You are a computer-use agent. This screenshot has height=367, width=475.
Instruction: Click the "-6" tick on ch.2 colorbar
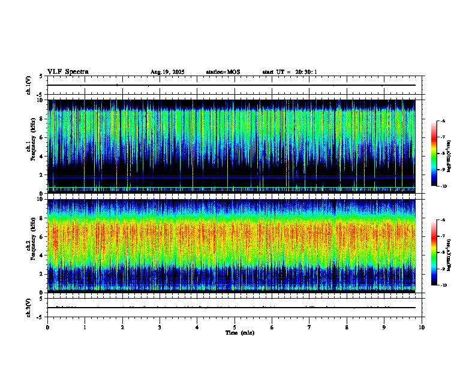[442, 220]
